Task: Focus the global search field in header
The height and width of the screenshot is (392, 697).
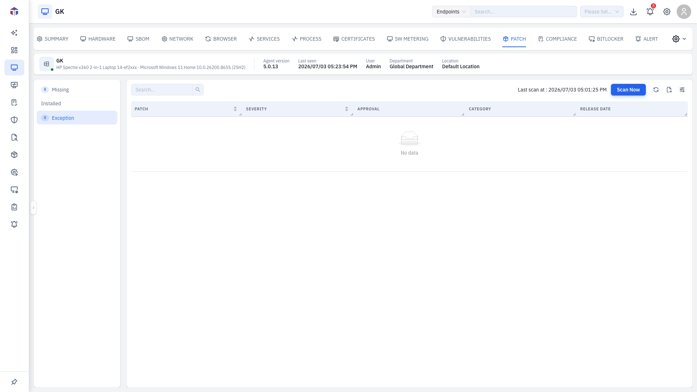Action: tap(524, 12)
